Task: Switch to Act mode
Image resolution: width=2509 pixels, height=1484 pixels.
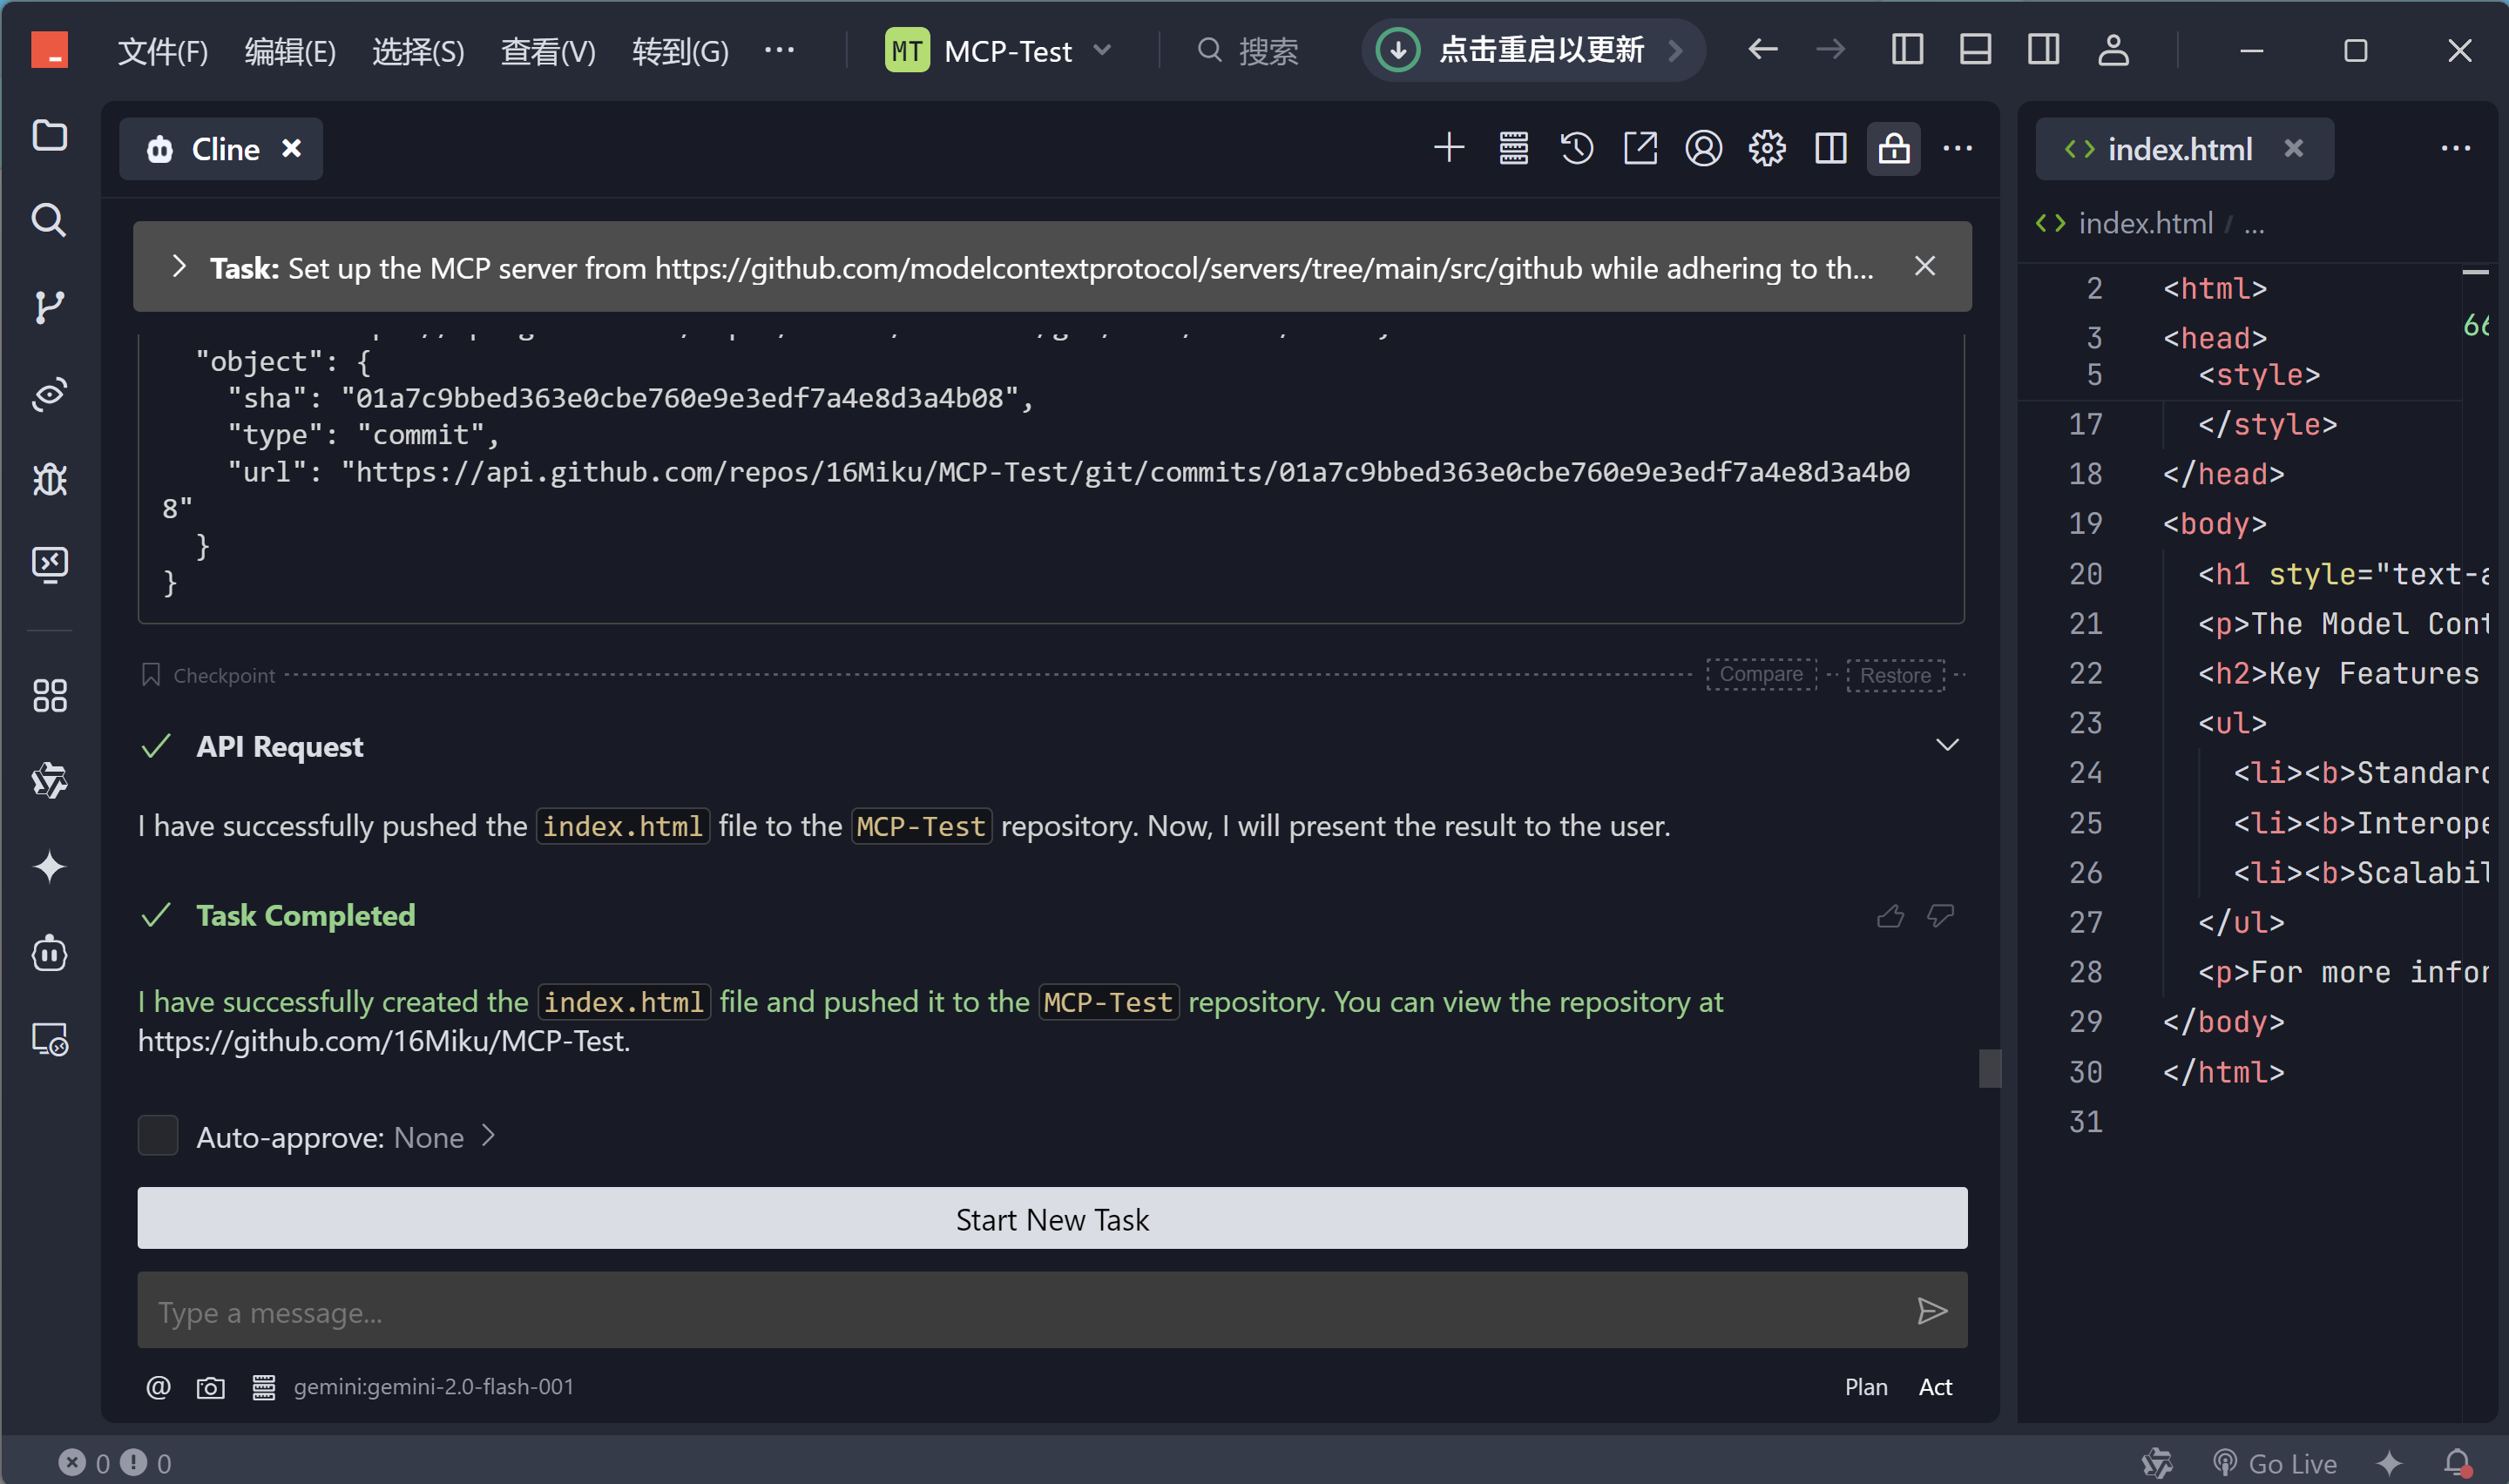Action: [x=1934, y=1387]
